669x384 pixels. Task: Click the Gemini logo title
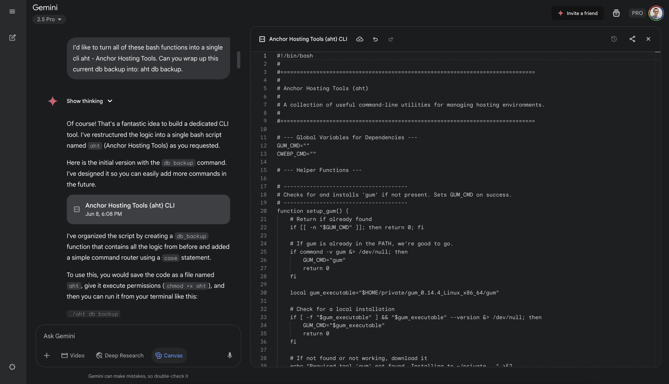[45, 7]
